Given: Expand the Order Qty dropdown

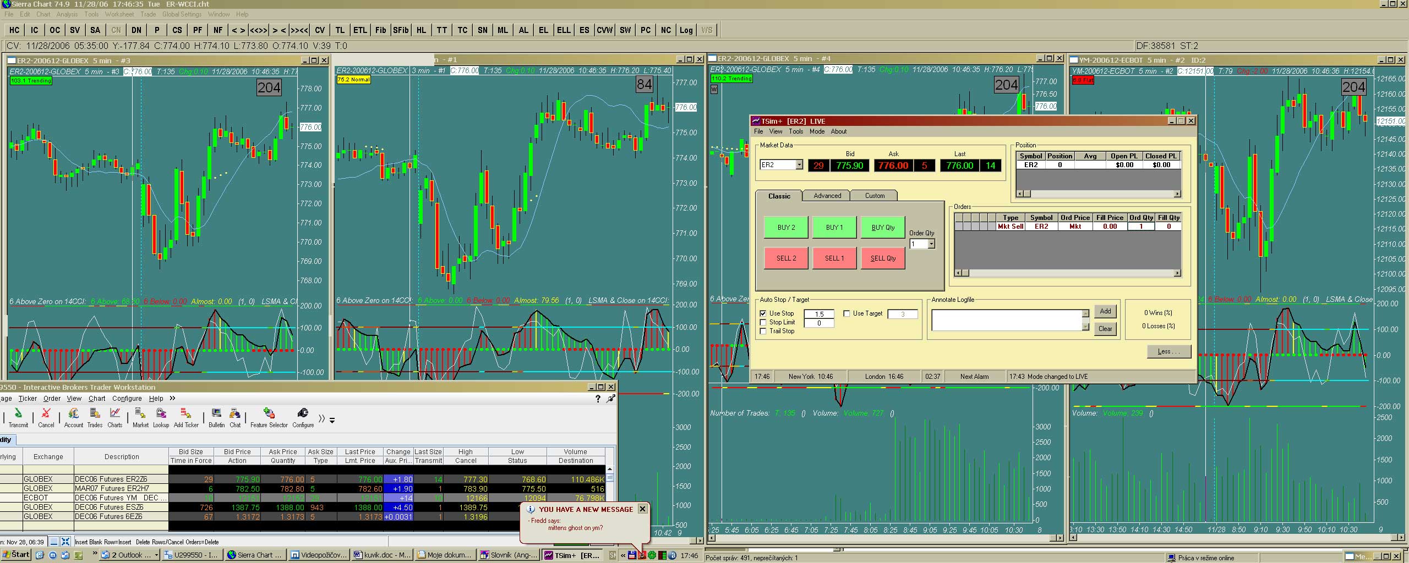Looking at the screenshot, I should click(x=931, y=244).
